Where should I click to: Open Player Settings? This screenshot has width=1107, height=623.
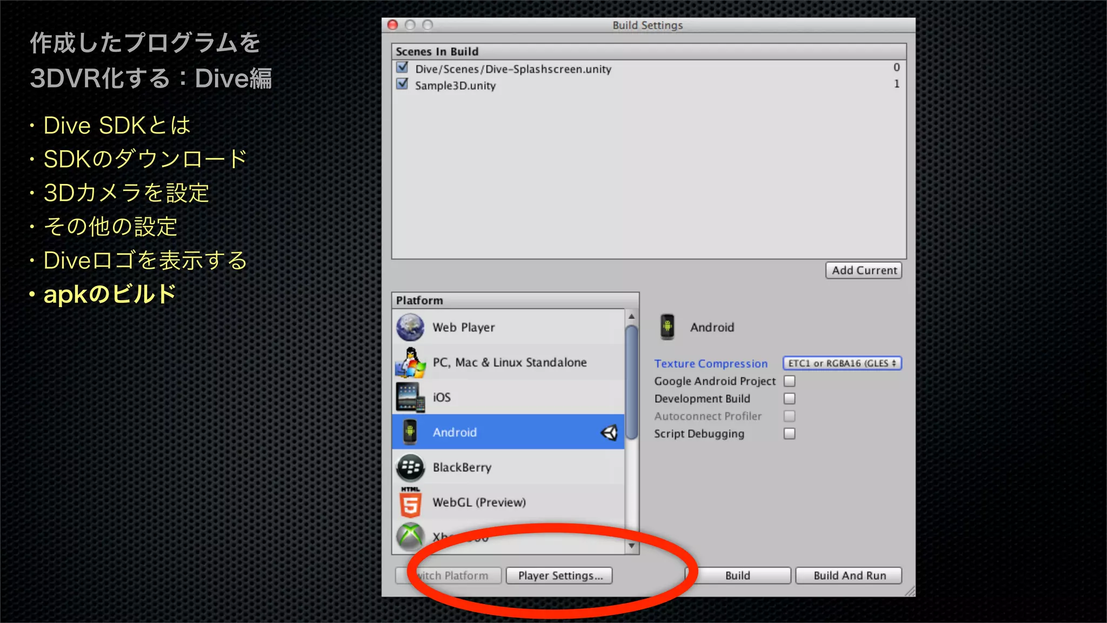(559, 576)
